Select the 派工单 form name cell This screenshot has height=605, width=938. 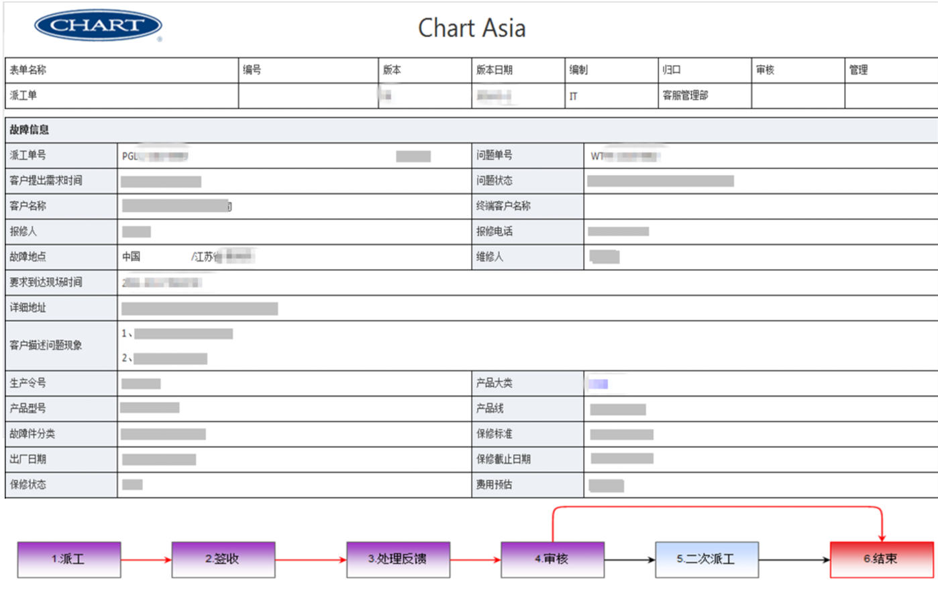point(121,96)
